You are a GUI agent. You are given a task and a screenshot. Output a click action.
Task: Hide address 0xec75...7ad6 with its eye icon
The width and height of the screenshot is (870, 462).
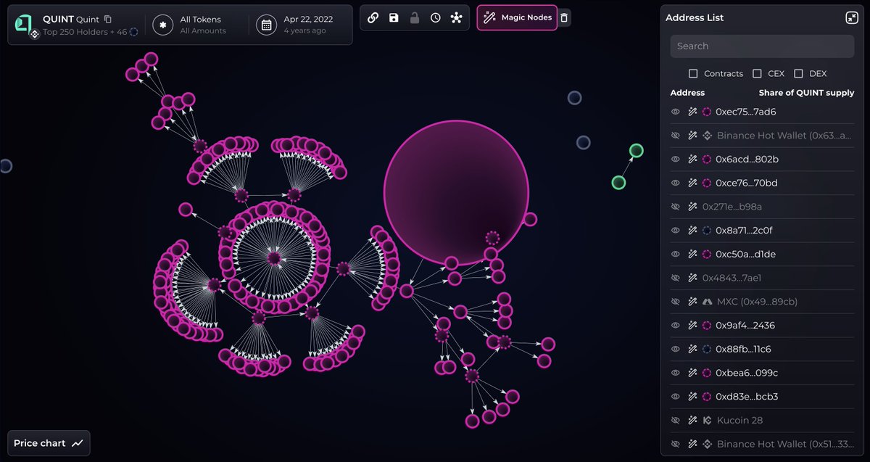click(675, 112)
